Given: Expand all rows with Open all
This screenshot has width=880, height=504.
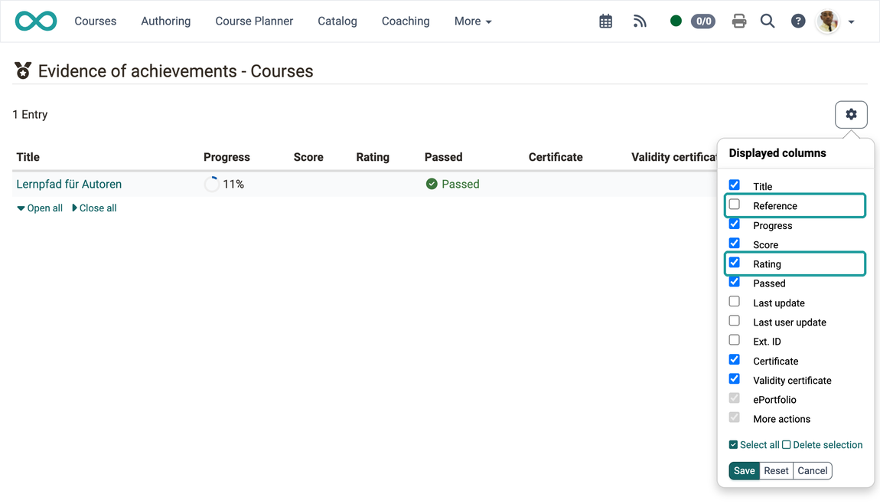Looking at the screenshot, I should click(x=40, y=208).
